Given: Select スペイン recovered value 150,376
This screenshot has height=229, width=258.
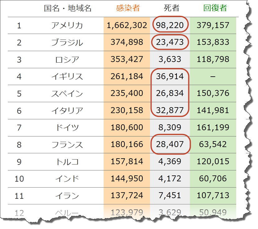Looking at the screenshot, I should coord(213,93).
